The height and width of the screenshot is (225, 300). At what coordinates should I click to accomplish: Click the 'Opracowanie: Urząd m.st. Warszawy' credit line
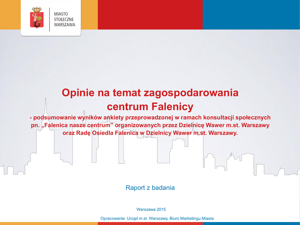point(157,219)
